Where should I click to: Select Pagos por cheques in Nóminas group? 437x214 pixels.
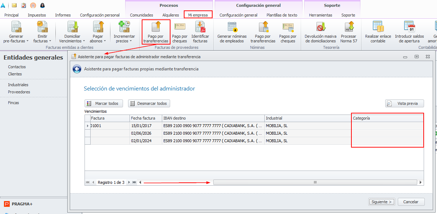(x=288, y=32)
